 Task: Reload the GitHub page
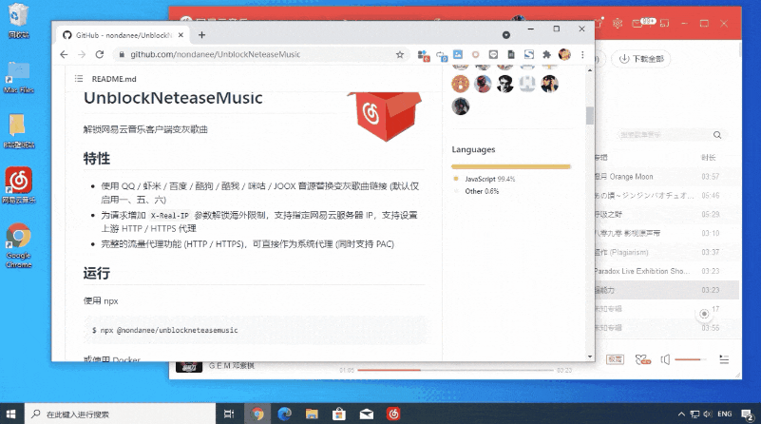click(100, 55)
